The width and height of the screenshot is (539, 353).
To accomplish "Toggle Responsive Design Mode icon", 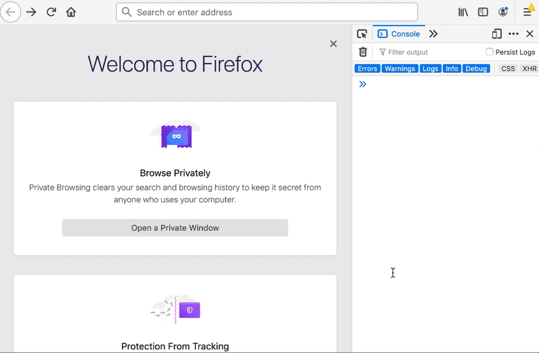I will pos(497,34).
